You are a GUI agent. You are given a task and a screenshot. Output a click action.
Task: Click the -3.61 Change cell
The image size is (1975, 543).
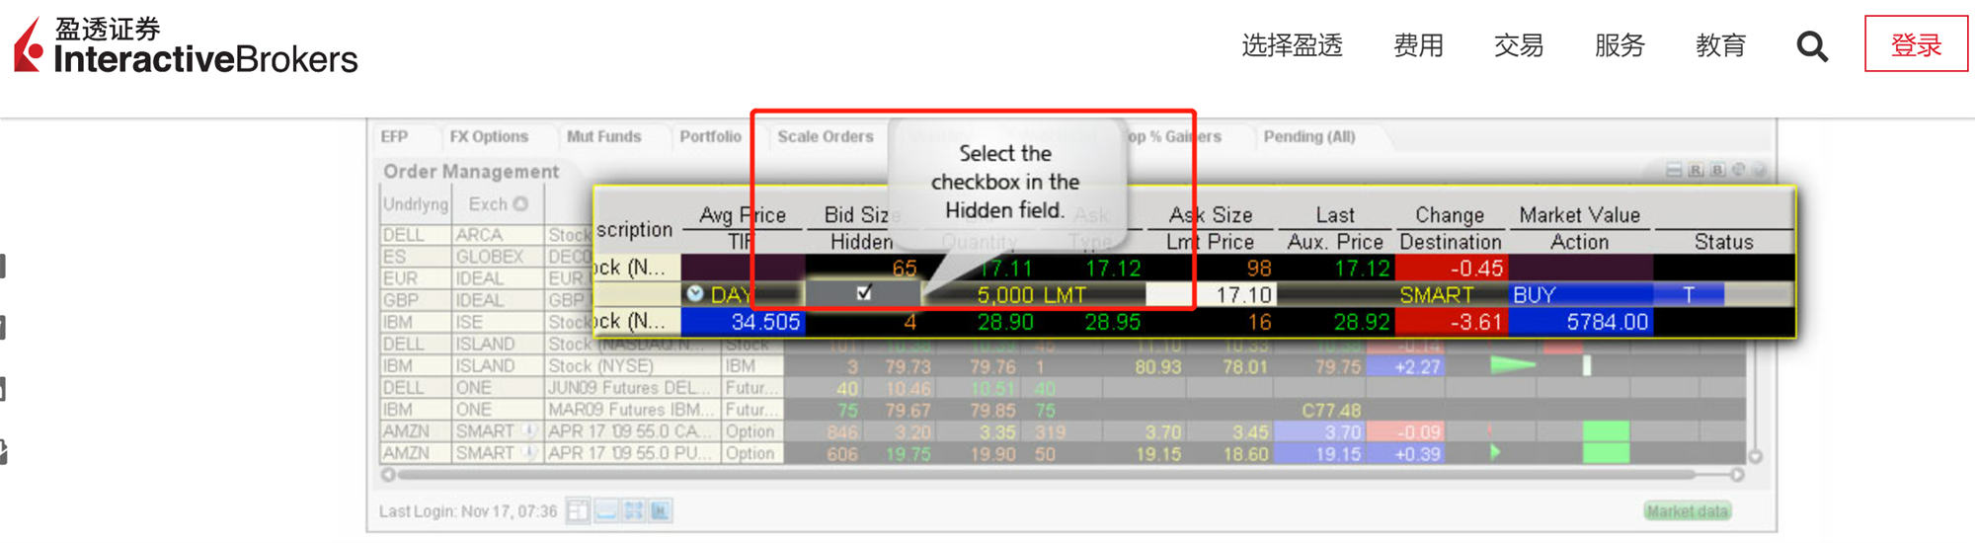pos(1453,322)
